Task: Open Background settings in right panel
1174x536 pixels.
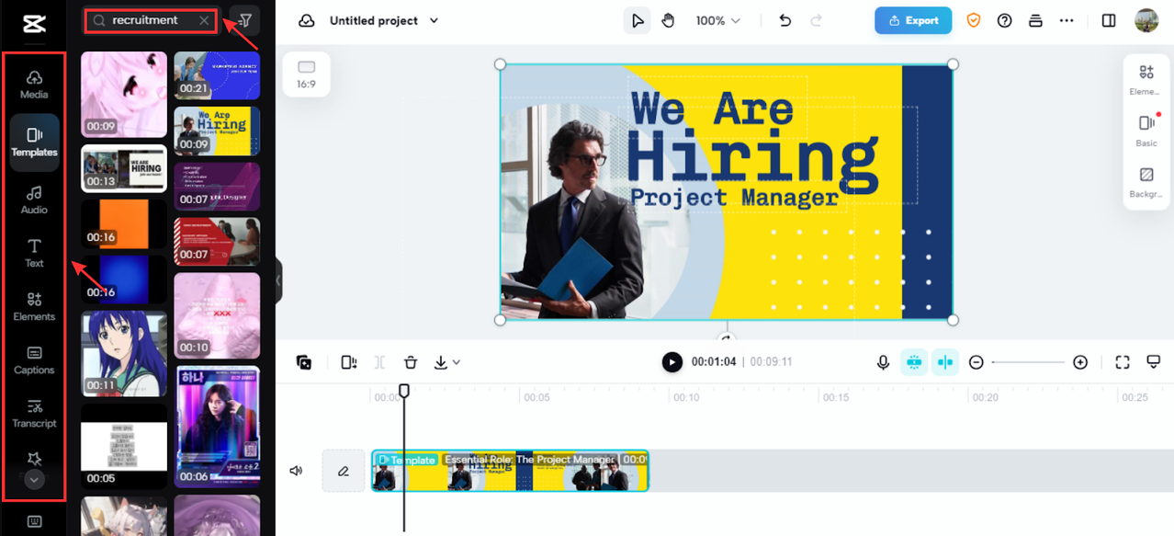Action: click(1146, 182)
